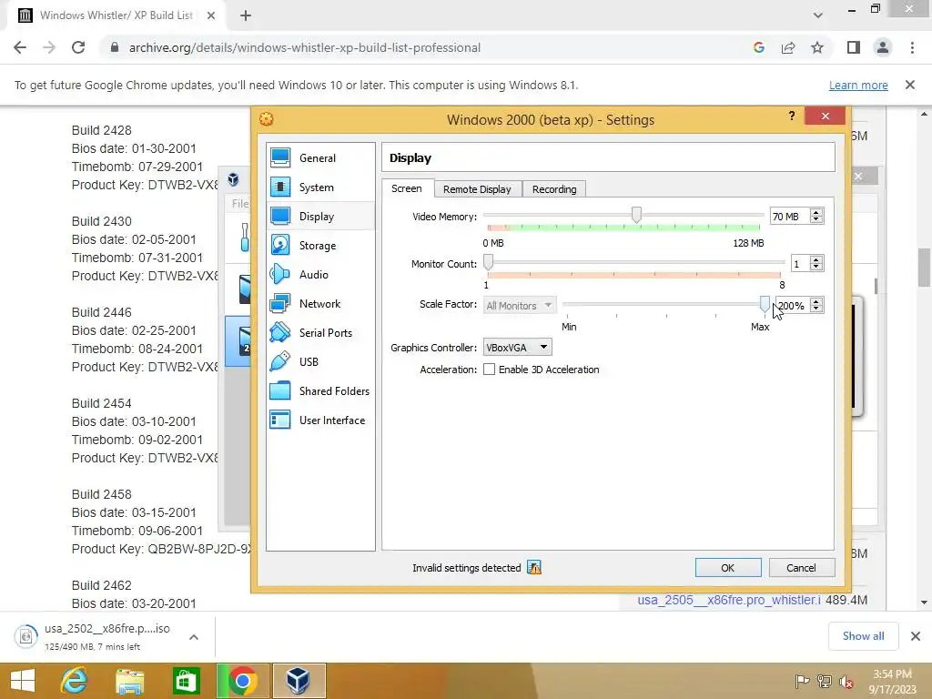932x699 pixels.
Task: Decrease Video Memory spinner down arrow
Action: tap(816, 220)
